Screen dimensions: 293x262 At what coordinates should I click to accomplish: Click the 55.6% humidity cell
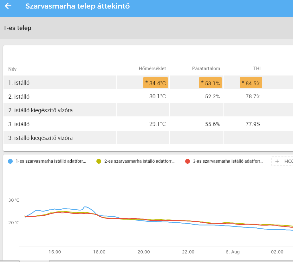(x=212, y=124)
